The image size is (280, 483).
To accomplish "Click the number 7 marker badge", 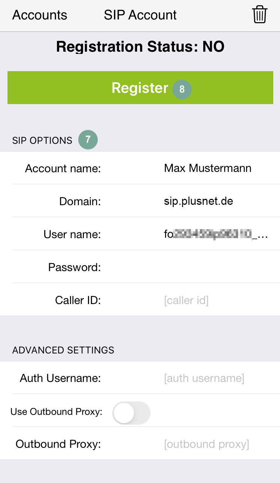I will (x=88, y=140).
